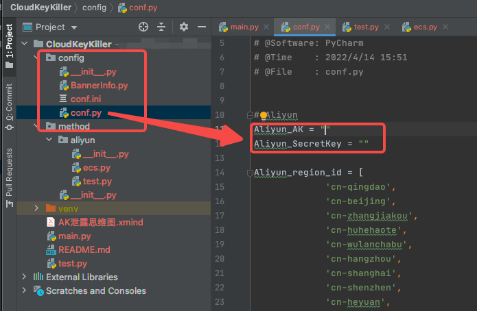Collapse the CloudKeyKiller root folder

click(25, 44)
